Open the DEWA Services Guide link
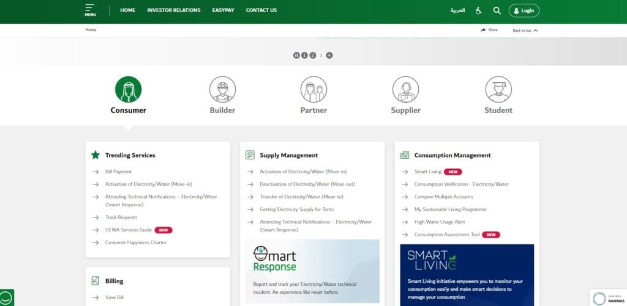The image size is (627, 306). pyautogui.click(x=129, y=230)
